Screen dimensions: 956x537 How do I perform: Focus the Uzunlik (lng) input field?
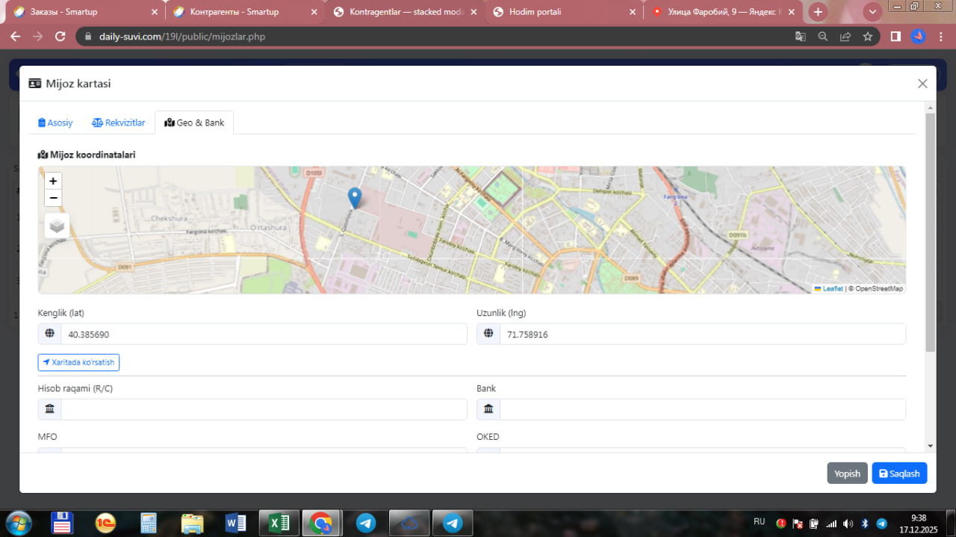pyautogui.click(x=702, y=335)
